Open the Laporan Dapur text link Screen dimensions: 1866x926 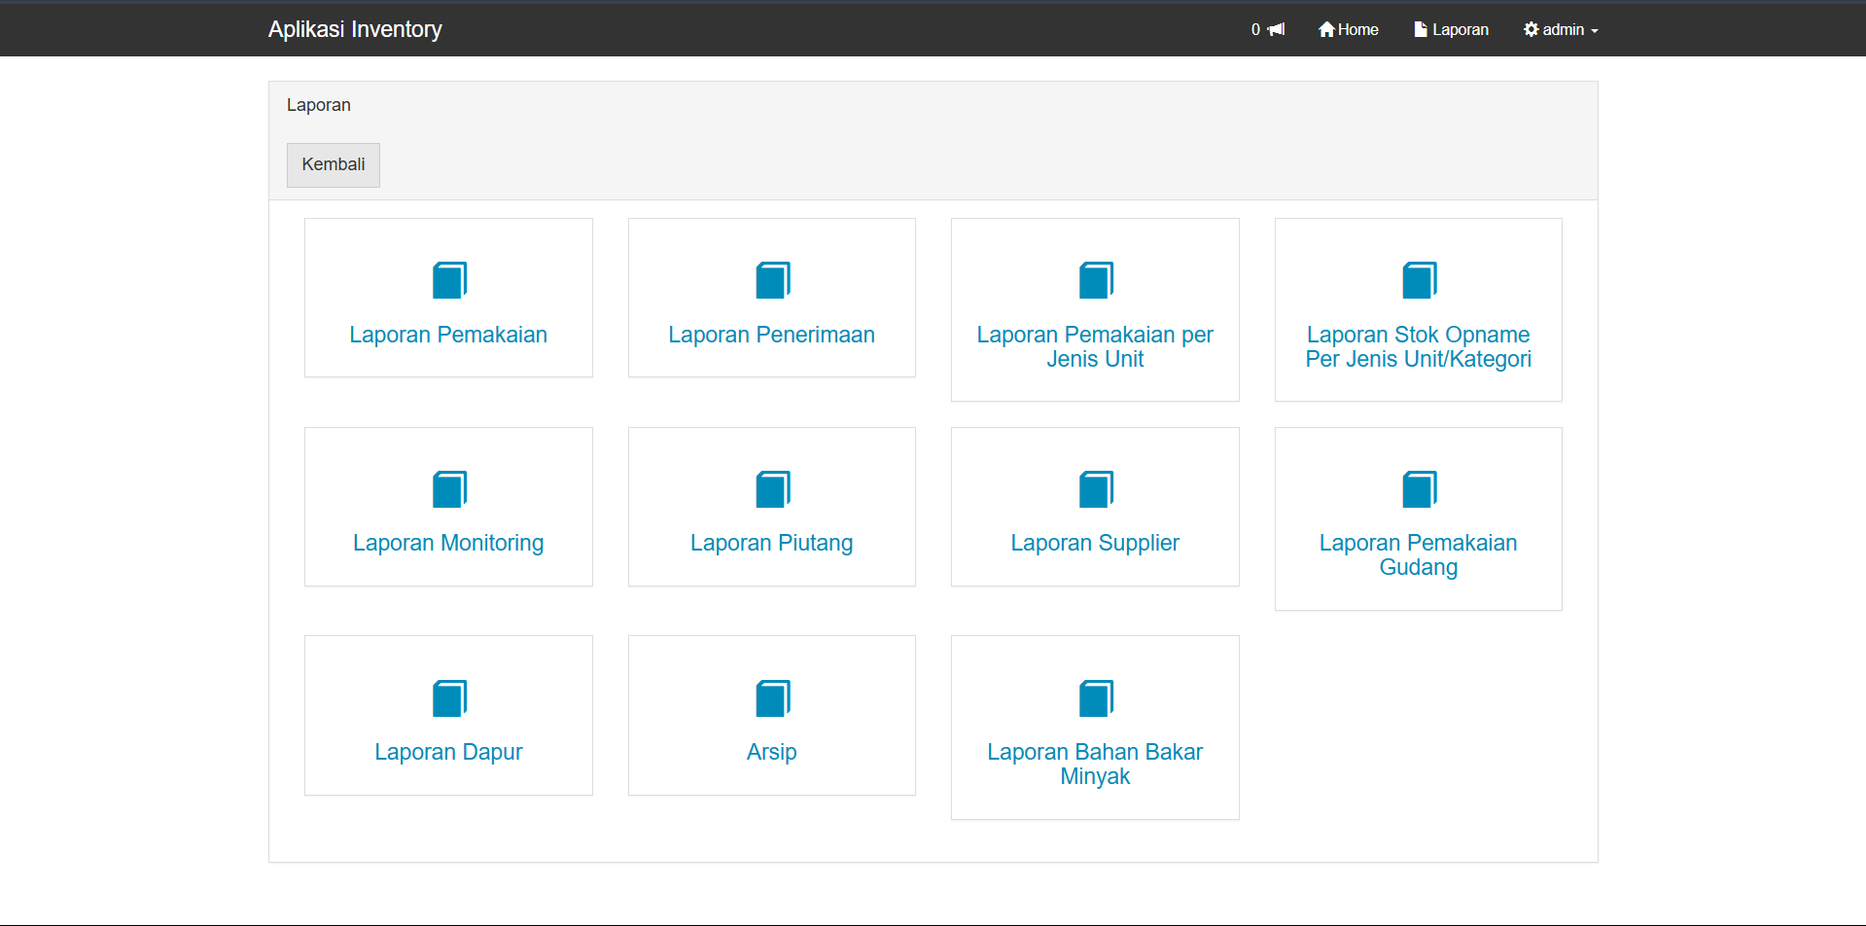(x=448, y=752)
